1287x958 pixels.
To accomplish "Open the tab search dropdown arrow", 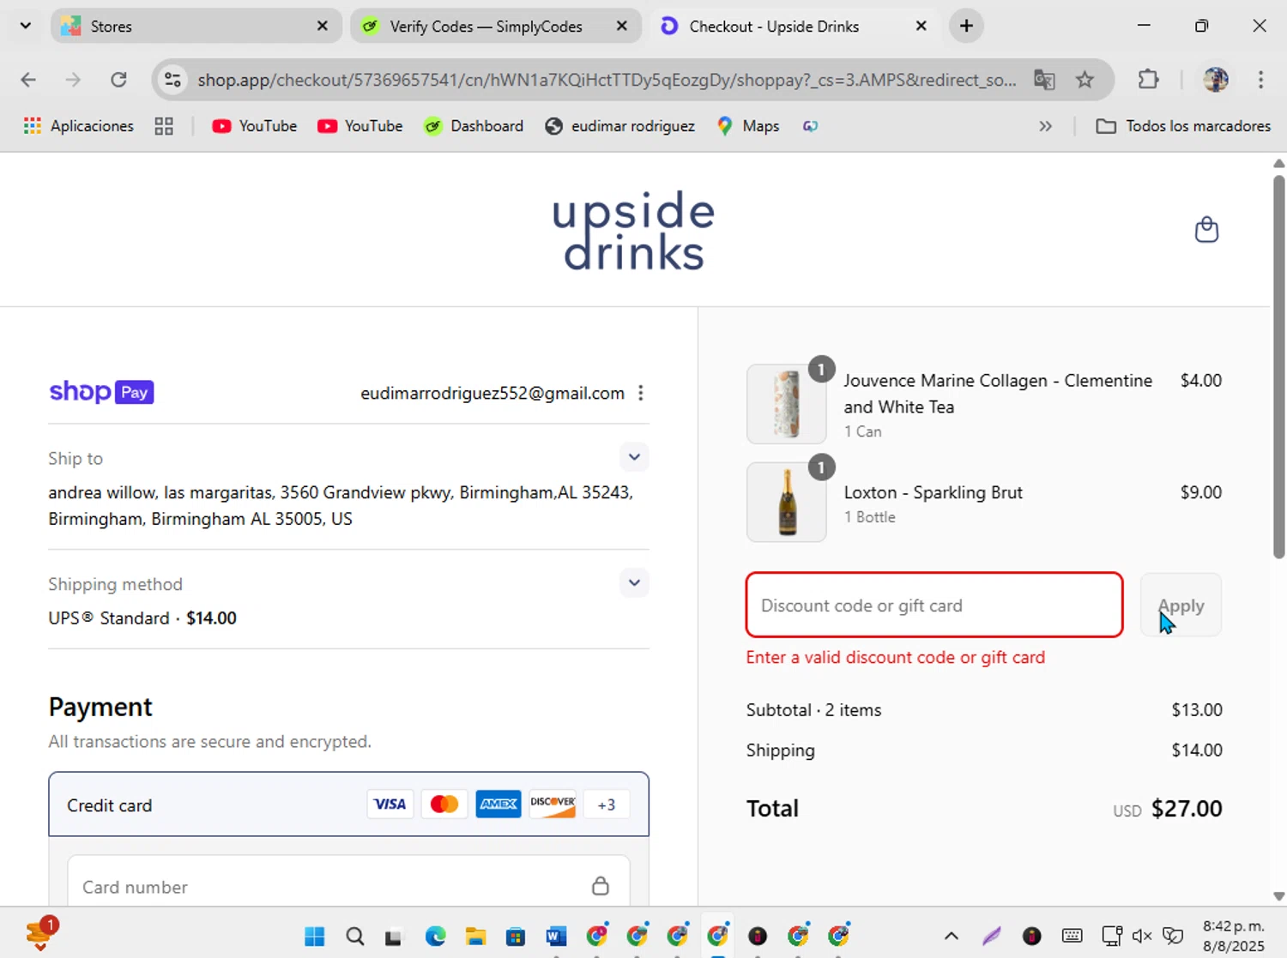I will point(26,26).
